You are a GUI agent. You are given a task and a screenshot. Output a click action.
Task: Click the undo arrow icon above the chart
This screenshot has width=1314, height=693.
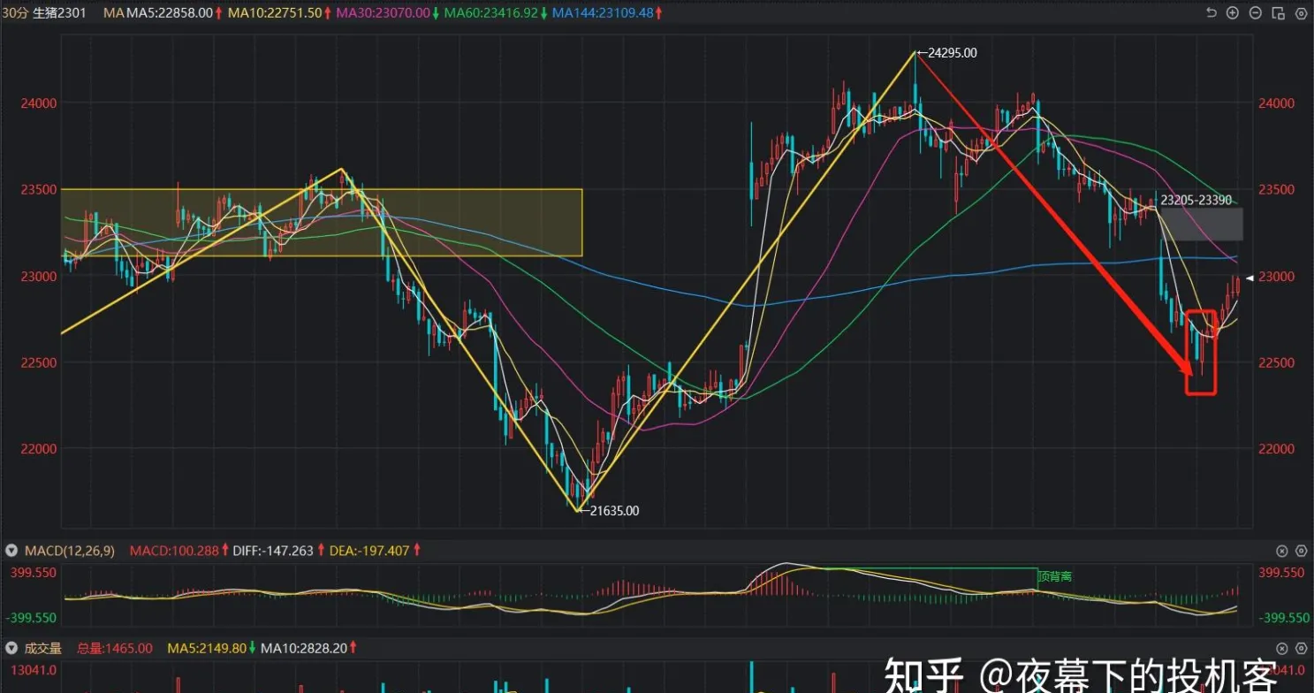point(1212,13)
